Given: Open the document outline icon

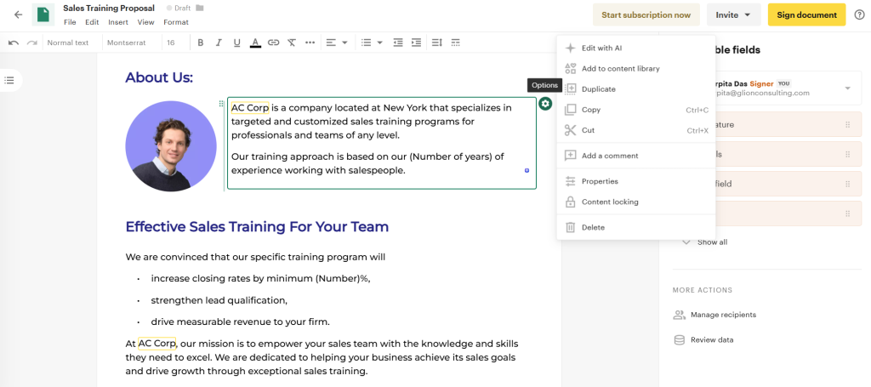Looking at the screenshot, I should tap(9, 80).
